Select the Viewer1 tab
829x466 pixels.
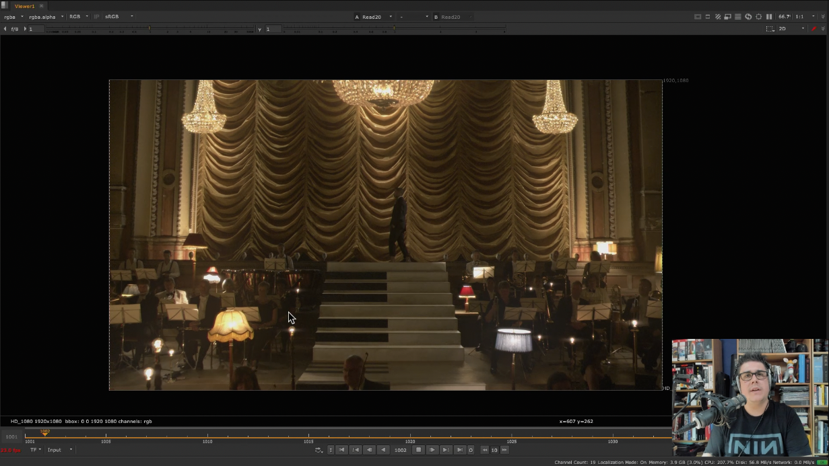tap(25, 6)
